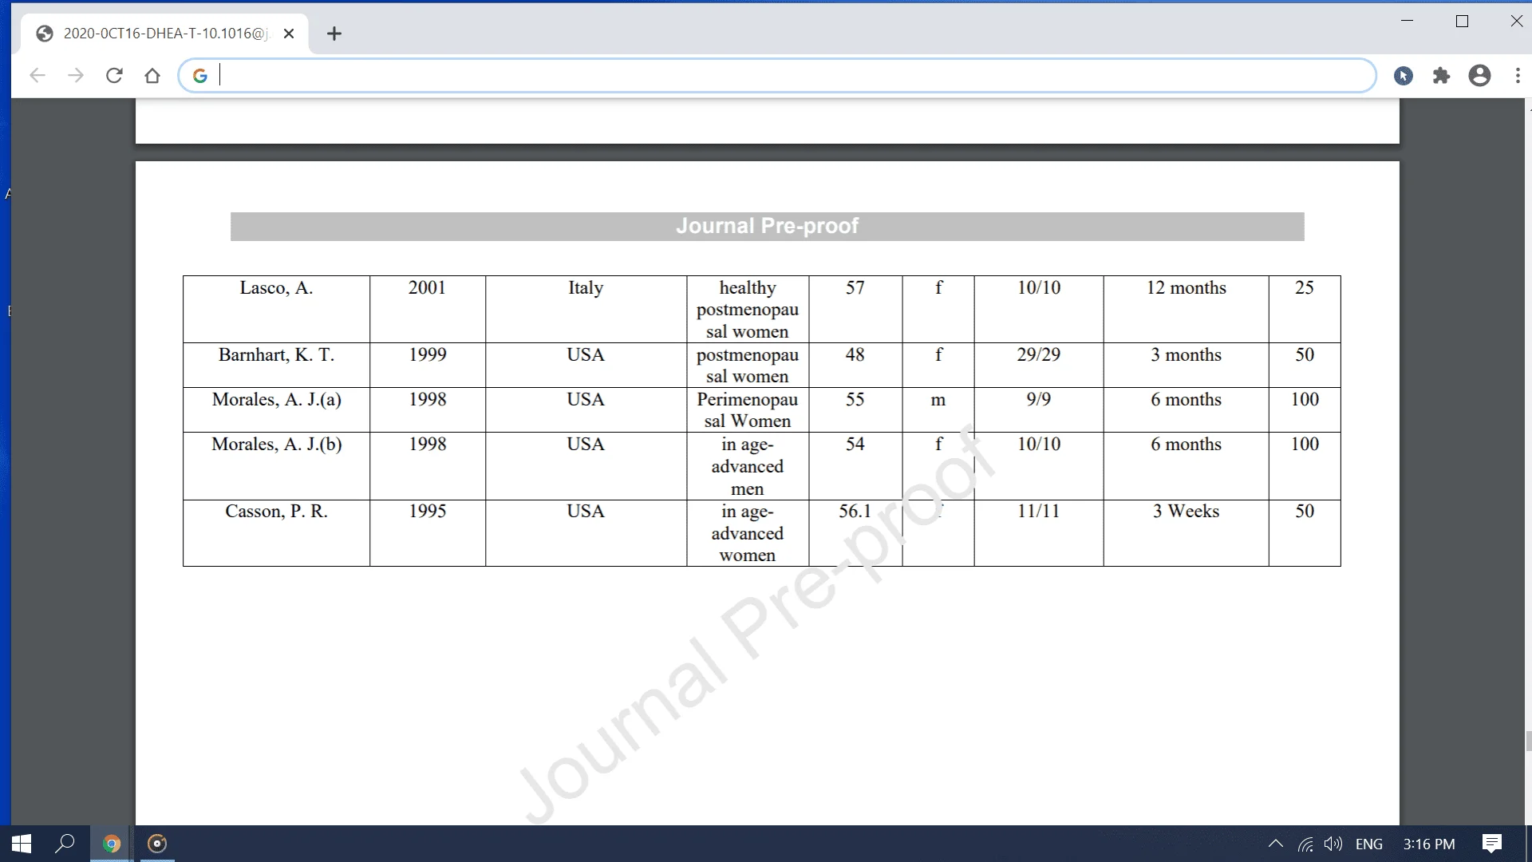Select the 2020-0CT16-DHEA-T tab
Screen dimensions: 1532x862
(165, 34)
